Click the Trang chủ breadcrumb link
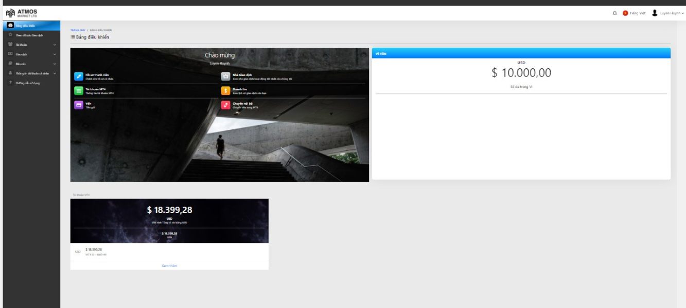Image resolution: width=686 pixels, height=308 pixels. (78, 30)
